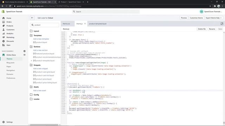Viewport: 225px width, 126px height.
Task: Click back arrow beside Edit code
Action: (32, 18)
